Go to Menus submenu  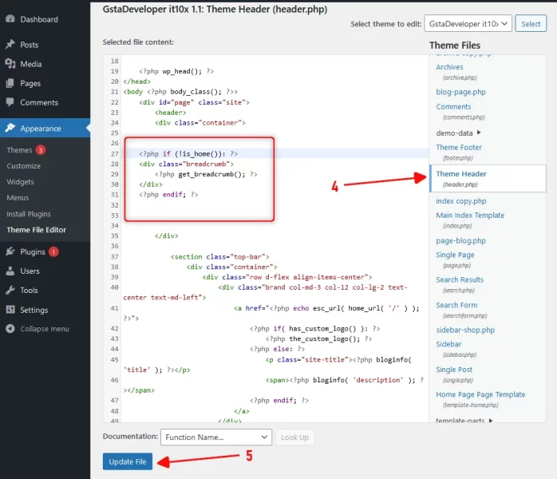click(18, 197)
